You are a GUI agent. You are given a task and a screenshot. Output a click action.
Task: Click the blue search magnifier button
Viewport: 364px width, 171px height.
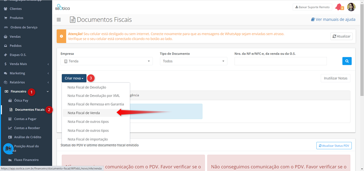coord(347,61)
